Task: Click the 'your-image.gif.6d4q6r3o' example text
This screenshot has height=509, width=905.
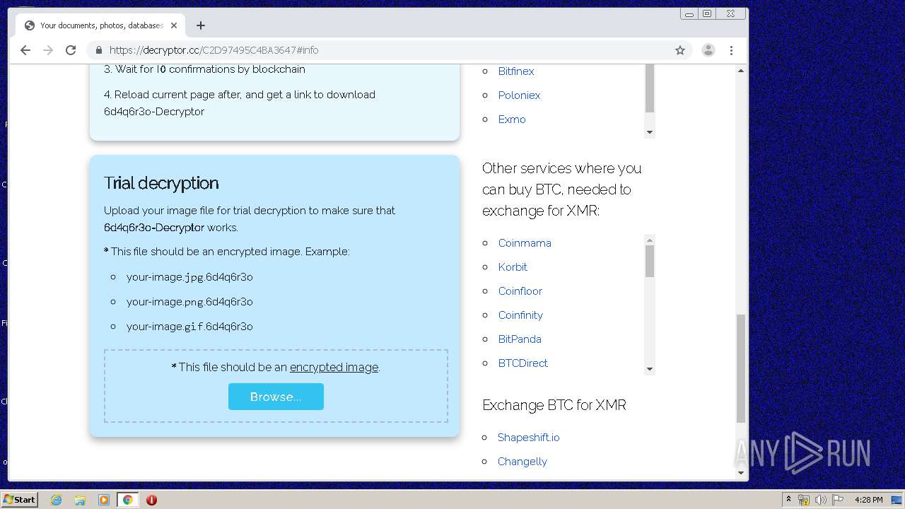Action: 189,327
